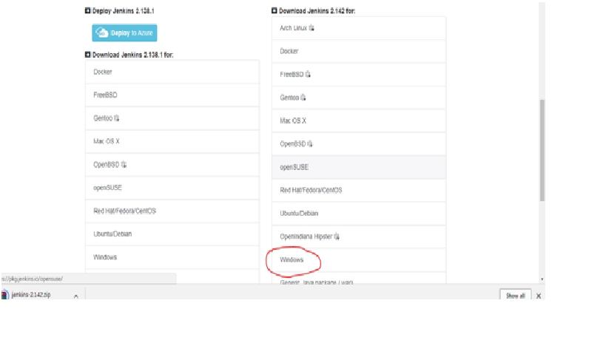Image resolution: width=606 pixels, height=340 pixels.
Task: Expand options arrow for jenkins-2.142.zip download
Action: click(76, 296)
